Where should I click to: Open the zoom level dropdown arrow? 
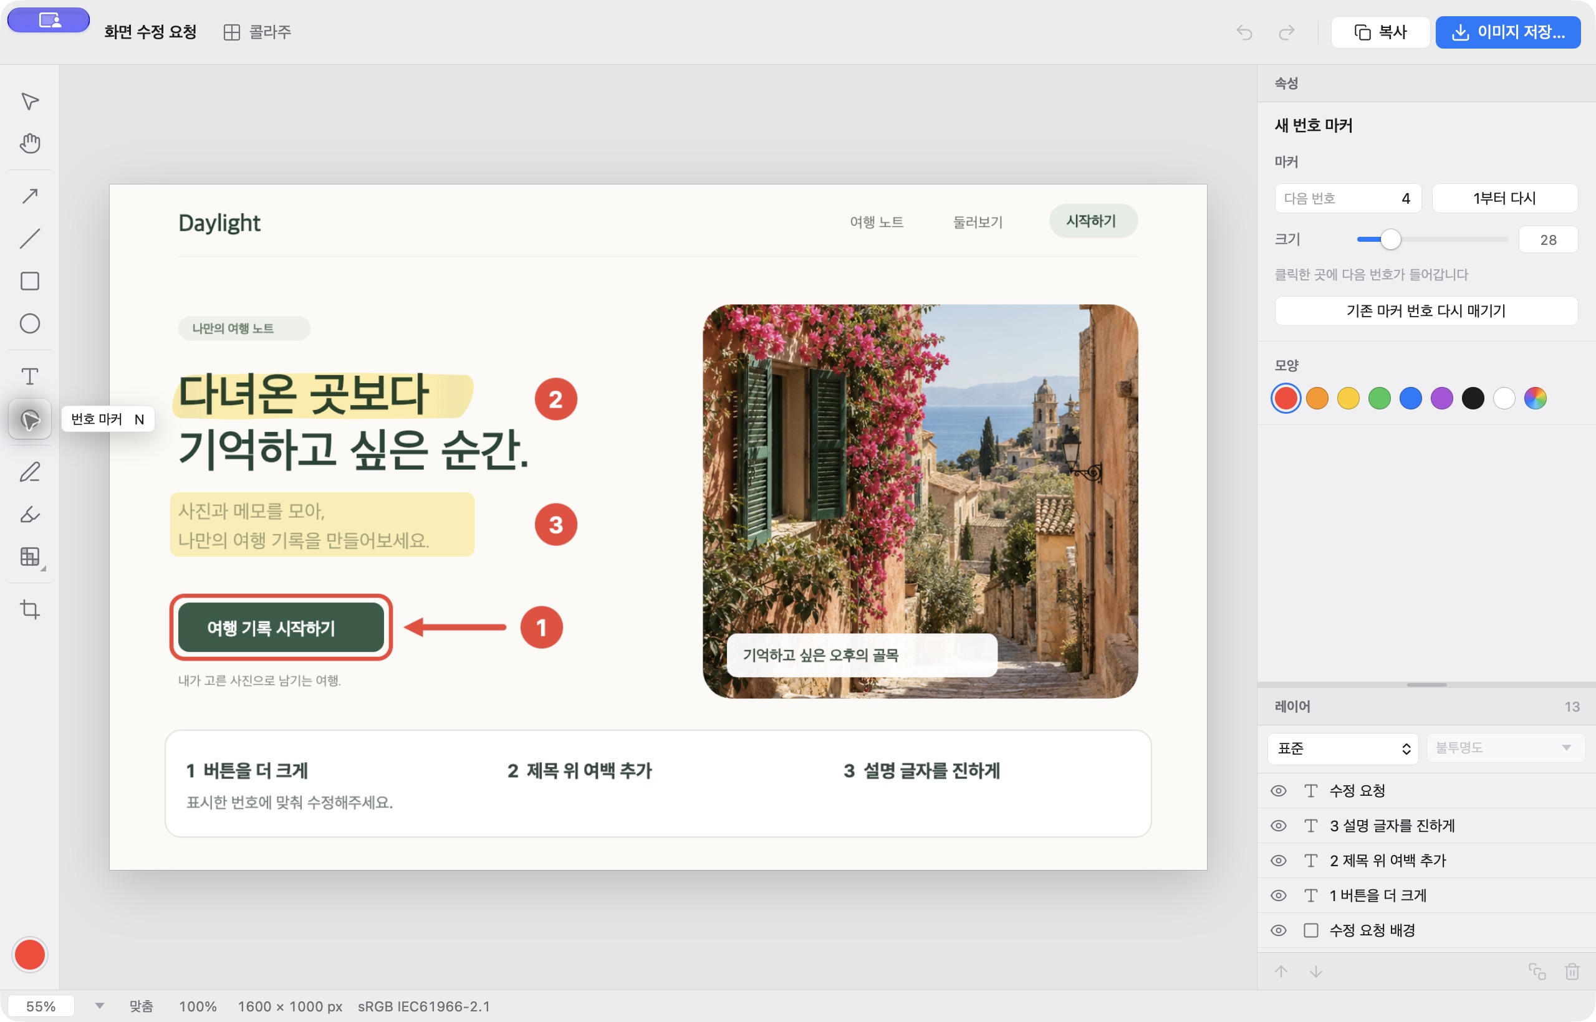point(100,1005)
